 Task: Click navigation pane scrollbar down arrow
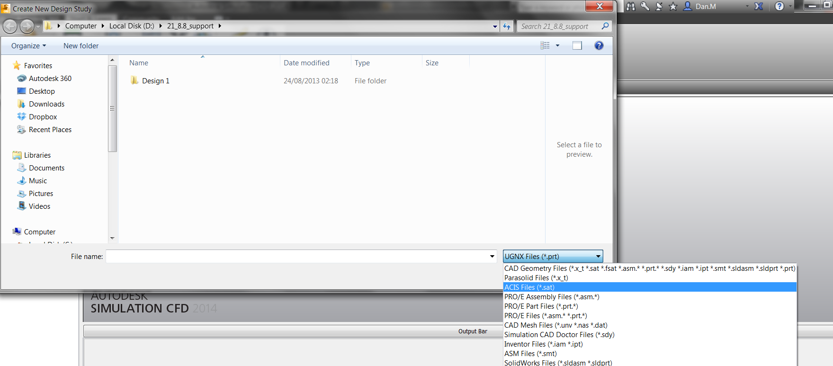tap(112, 238)
